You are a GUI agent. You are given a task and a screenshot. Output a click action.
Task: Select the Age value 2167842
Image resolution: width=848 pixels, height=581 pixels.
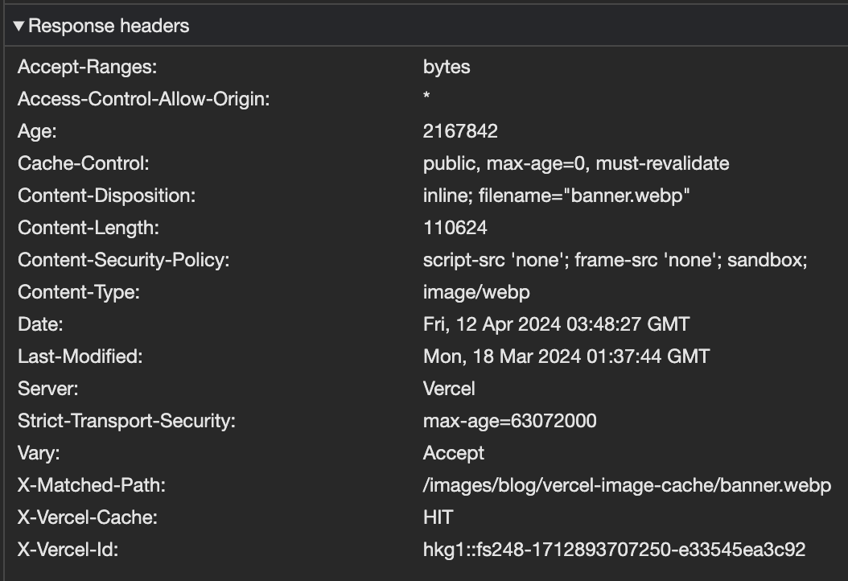[x=460, y=131]
